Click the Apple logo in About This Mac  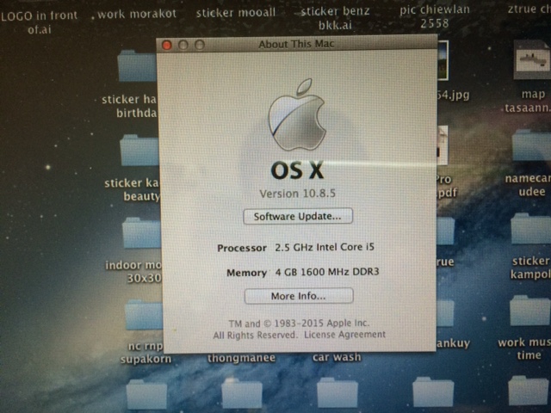coord(297,115)
